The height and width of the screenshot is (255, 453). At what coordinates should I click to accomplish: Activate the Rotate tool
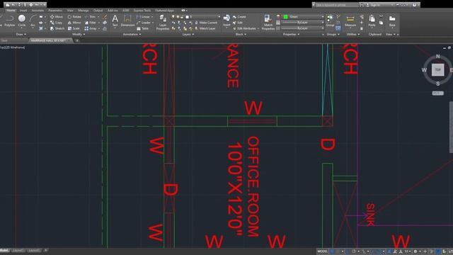pos(74,17)
